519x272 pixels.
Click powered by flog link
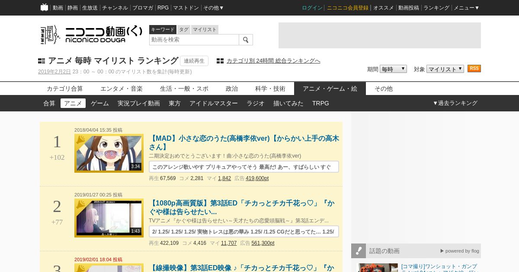(x=460, y=251)
